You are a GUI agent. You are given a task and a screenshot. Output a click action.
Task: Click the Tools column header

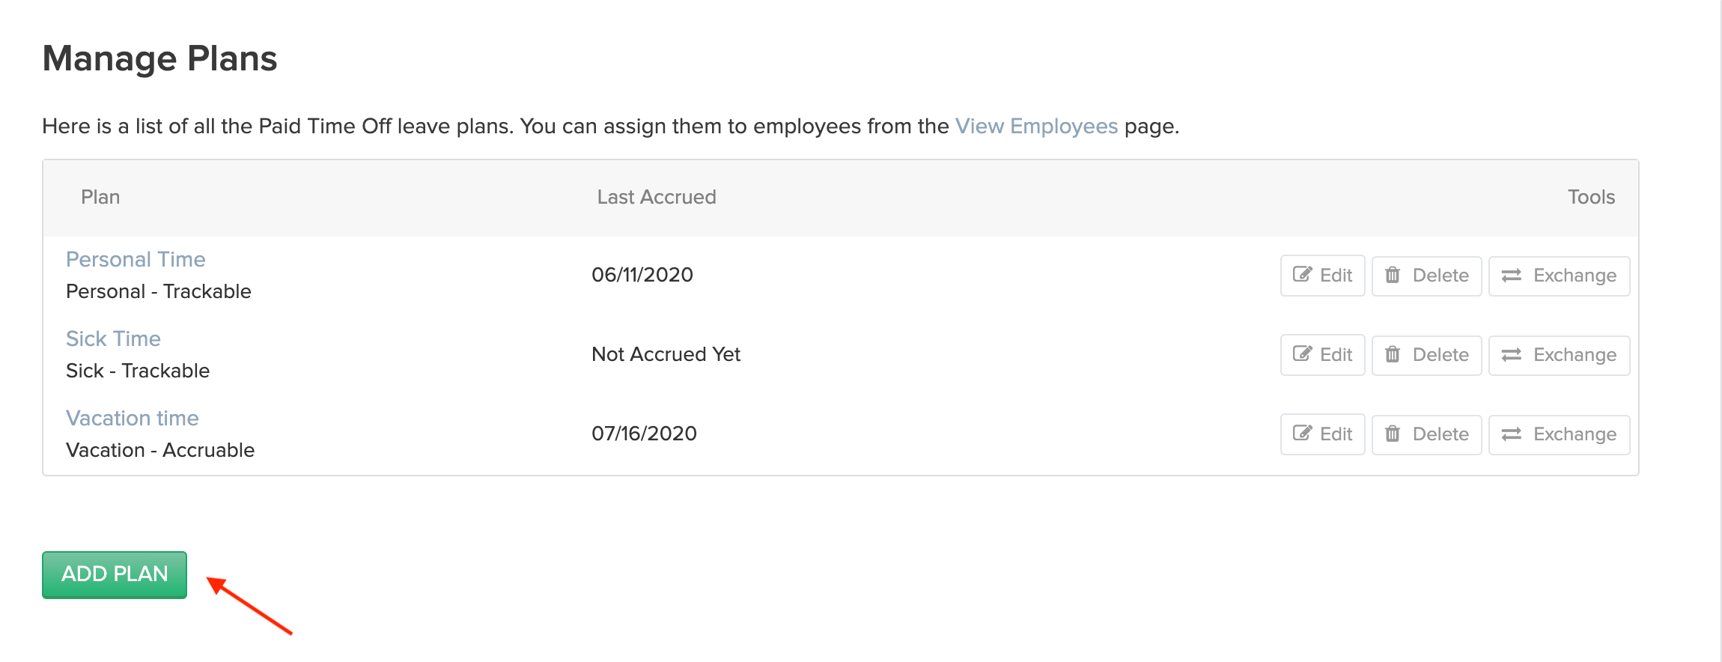tap(1591, 197)
